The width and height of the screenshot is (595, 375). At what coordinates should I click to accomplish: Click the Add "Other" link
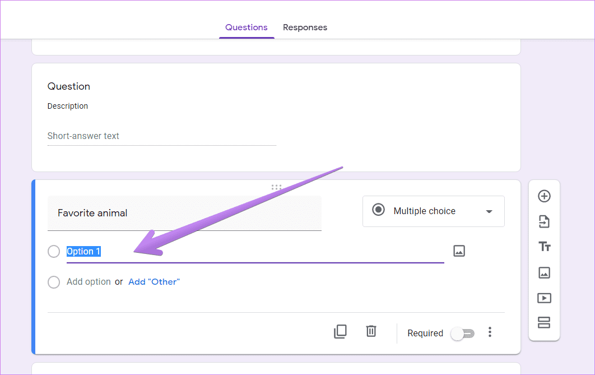point(154,282)
